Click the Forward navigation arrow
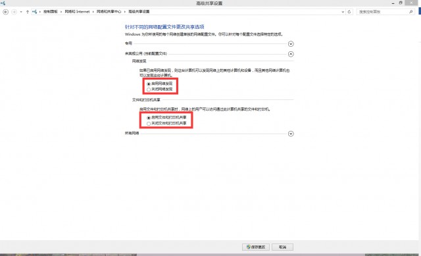The image size is (421, 256). [14, 12]
